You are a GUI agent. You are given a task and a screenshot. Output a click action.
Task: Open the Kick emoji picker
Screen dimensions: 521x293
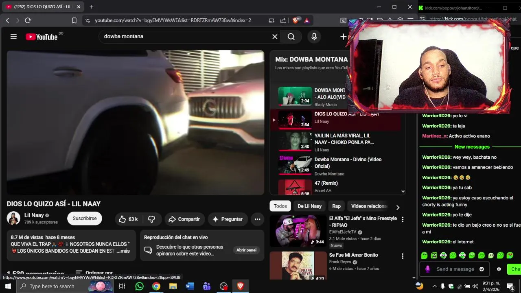482,269
